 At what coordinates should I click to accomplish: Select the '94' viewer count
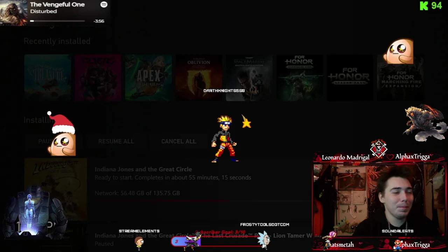click(x=436, y=6)
